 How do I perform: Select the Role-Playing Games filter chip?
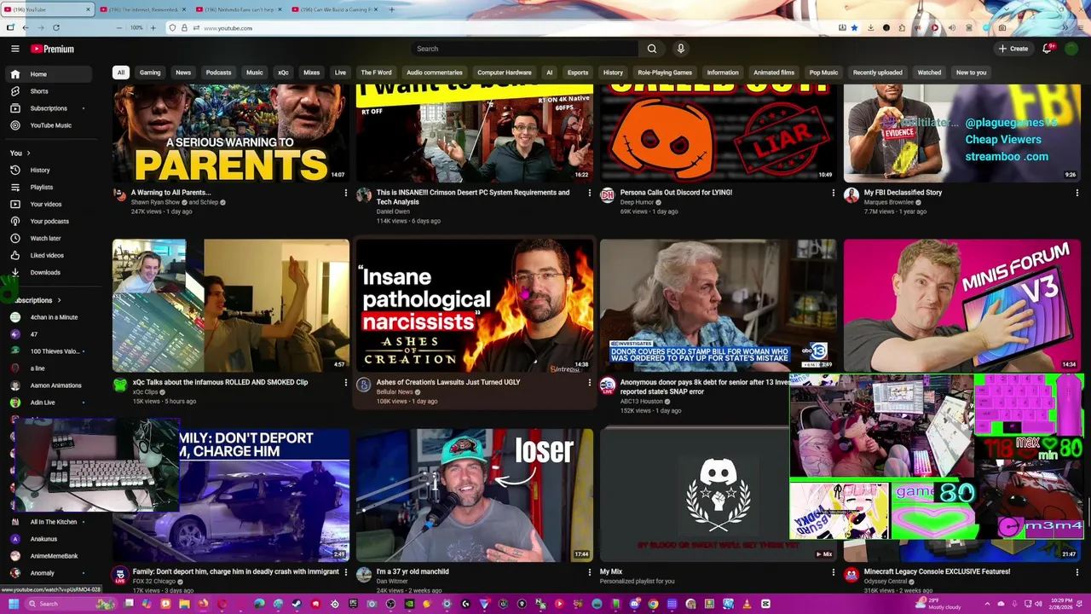(x=665, y=72)
